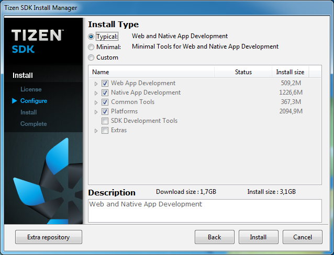
Task: Check the SDK Development Tools checkbox
Action: coord(105,121)
